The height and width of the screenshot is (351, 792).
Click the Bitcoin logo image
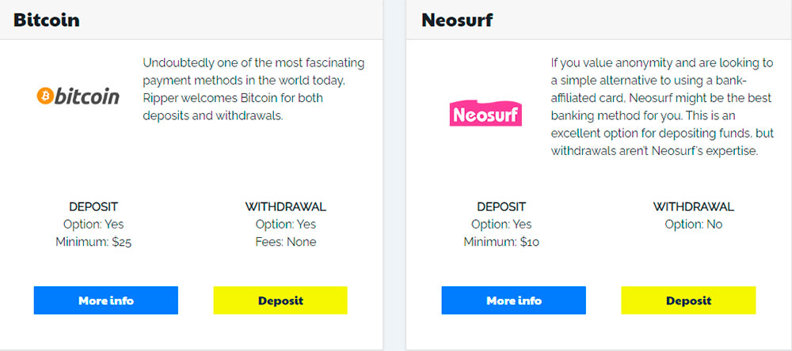tap(78, 96)
